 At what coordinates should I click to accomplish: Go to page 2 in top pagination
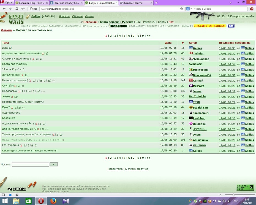pyautogui.click(x=111, y=36)
